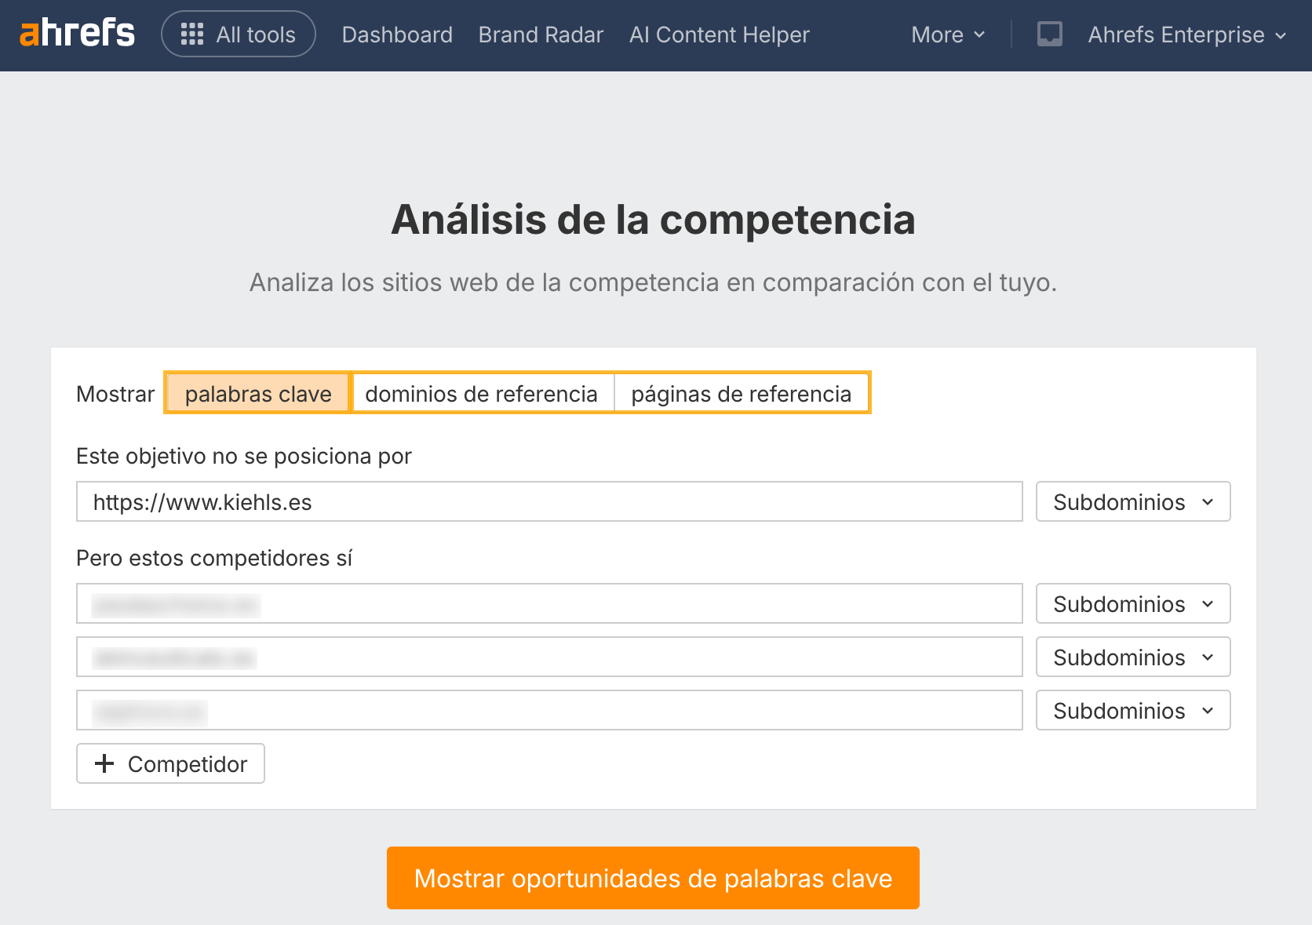Expand the More menu
Screen dimensions: 1312x925
[948, 35]
